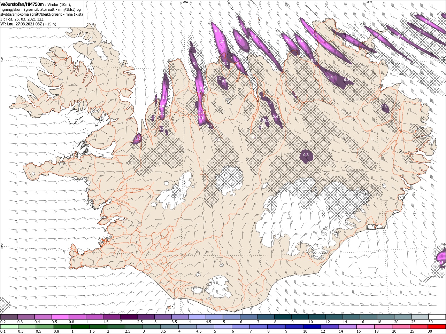This screenshot has height=334, width=446.
Task: Select the crimson 25 rain legend swatch
Action: pyautogui.click(x=419, y=327)
